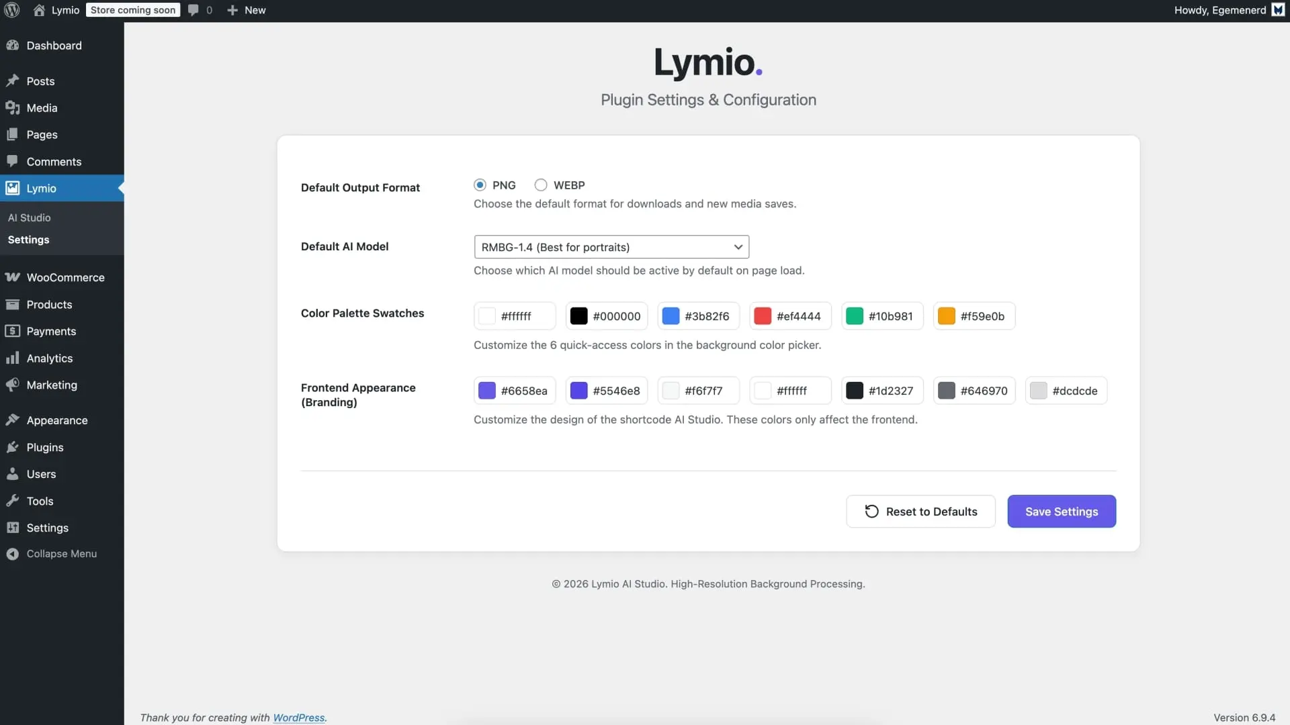The width and height of the screenshot is (1290, 725).
Task: Click the Appearance brush icon
Action: point(12,420)
